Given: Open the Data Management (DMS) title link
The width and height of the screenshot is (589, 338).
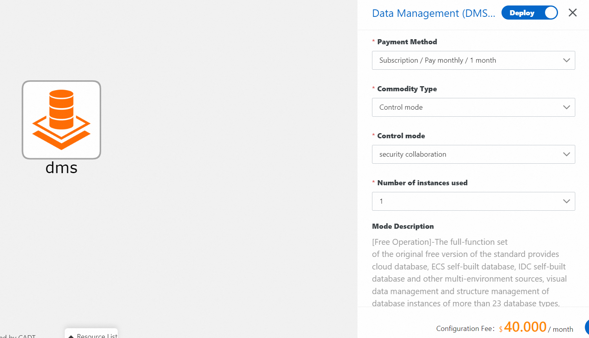Looking at the screenshot, I should pyautogui.click(x=433, y=13).
